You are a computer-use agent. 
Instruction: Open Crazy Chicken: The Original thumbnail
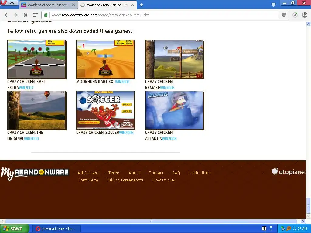37,110
